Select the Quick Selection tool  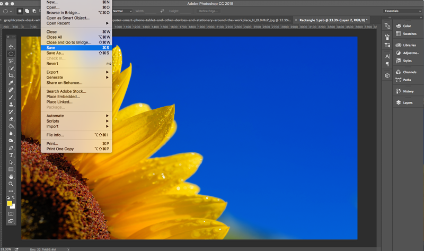click(x=11, y=68)
